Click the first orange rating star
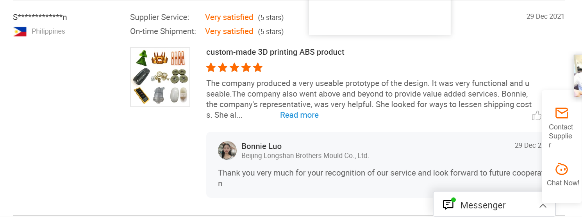 coord(211,68)
